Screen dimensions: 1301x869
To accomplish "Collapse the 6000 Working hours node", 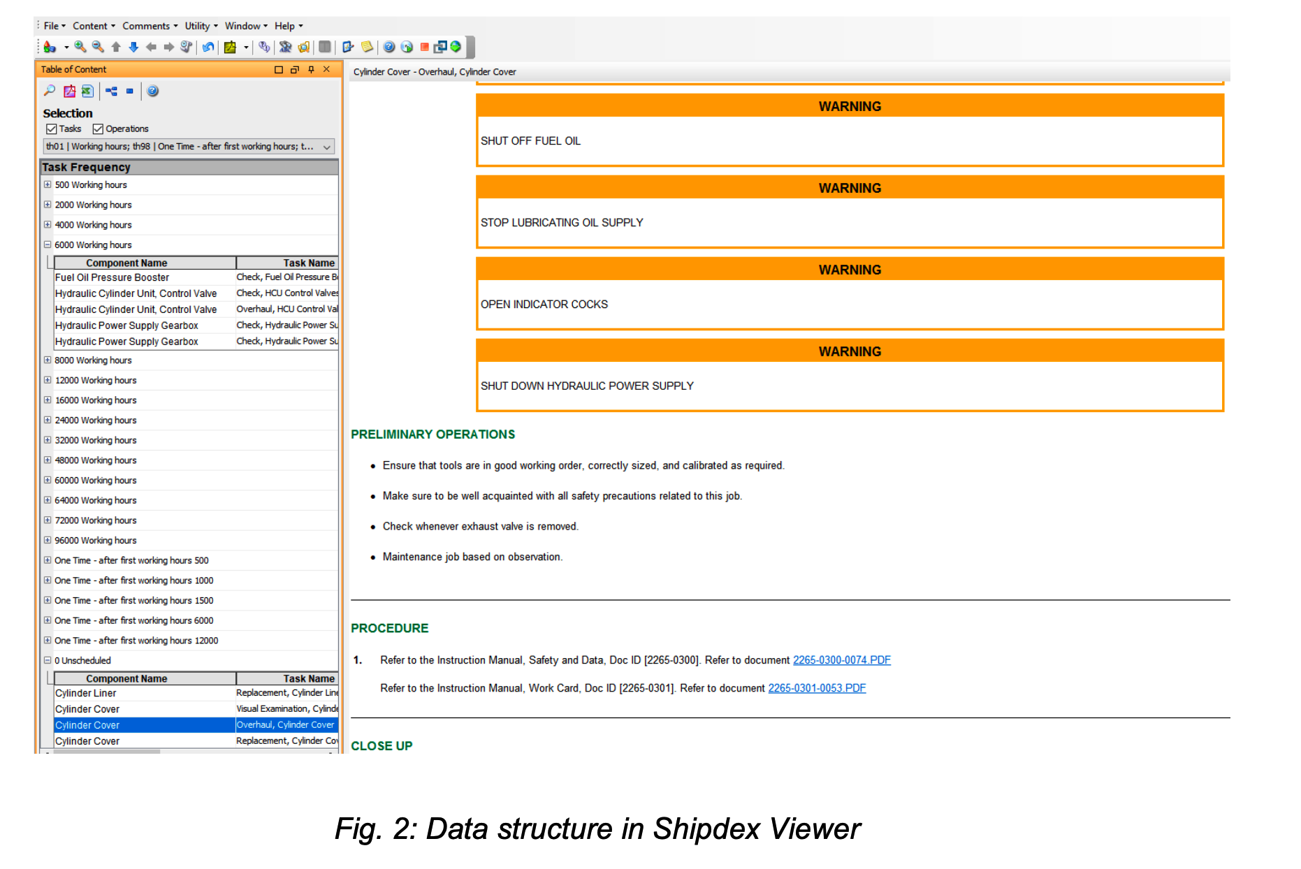I will [48, 245].
